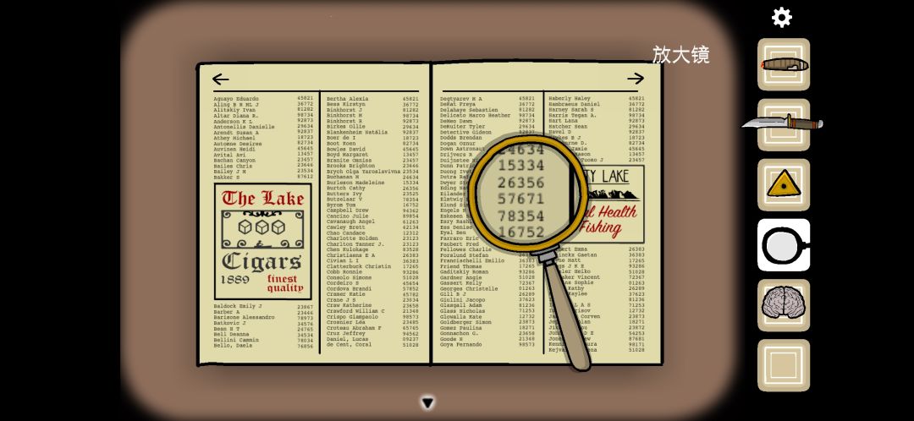Click the empty bottom inventory slot
914x421 pixels.
pos(784,365)
